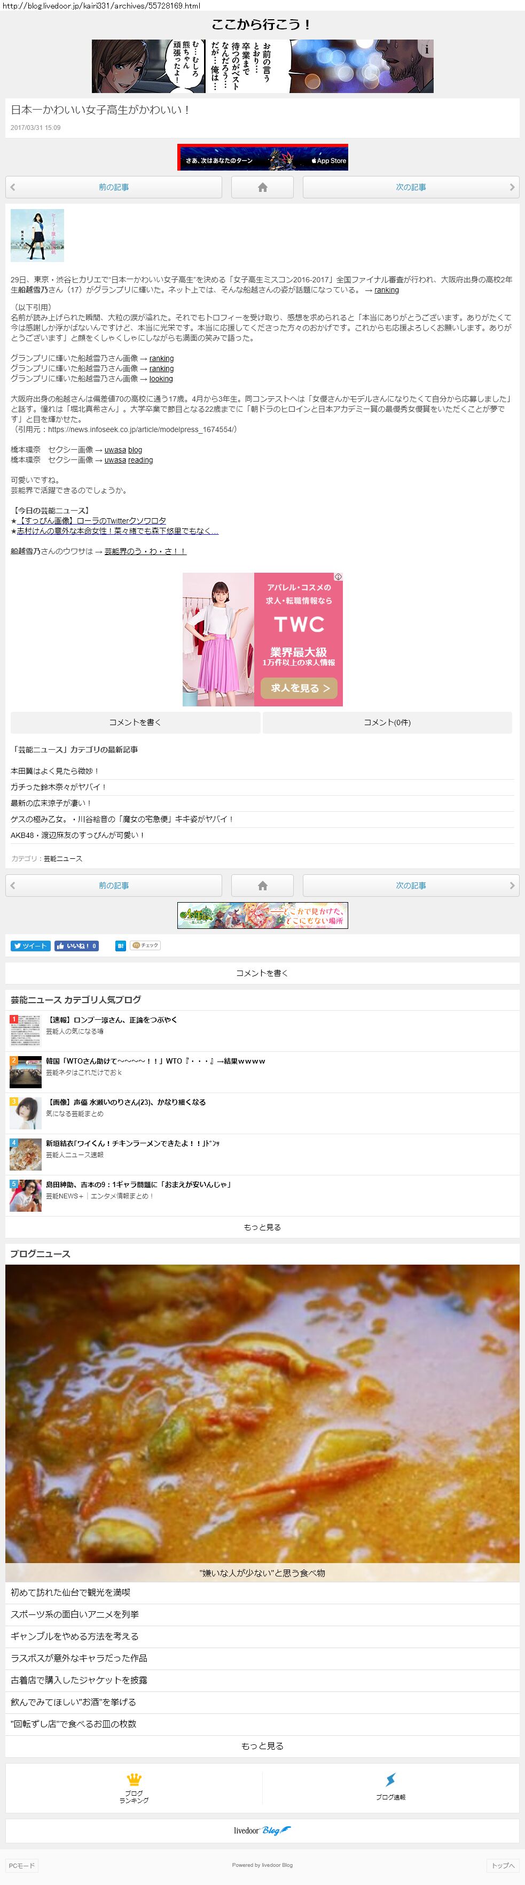The image size is (525, 1885).
Task: Open the コメント(0件) tab
Action: [388, 722]
